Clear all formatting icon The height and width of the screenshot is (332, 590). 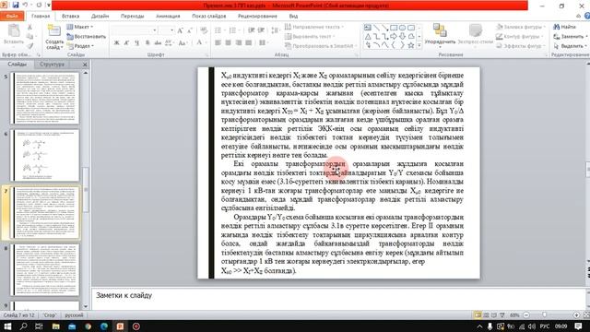click(x=204, y=30)
